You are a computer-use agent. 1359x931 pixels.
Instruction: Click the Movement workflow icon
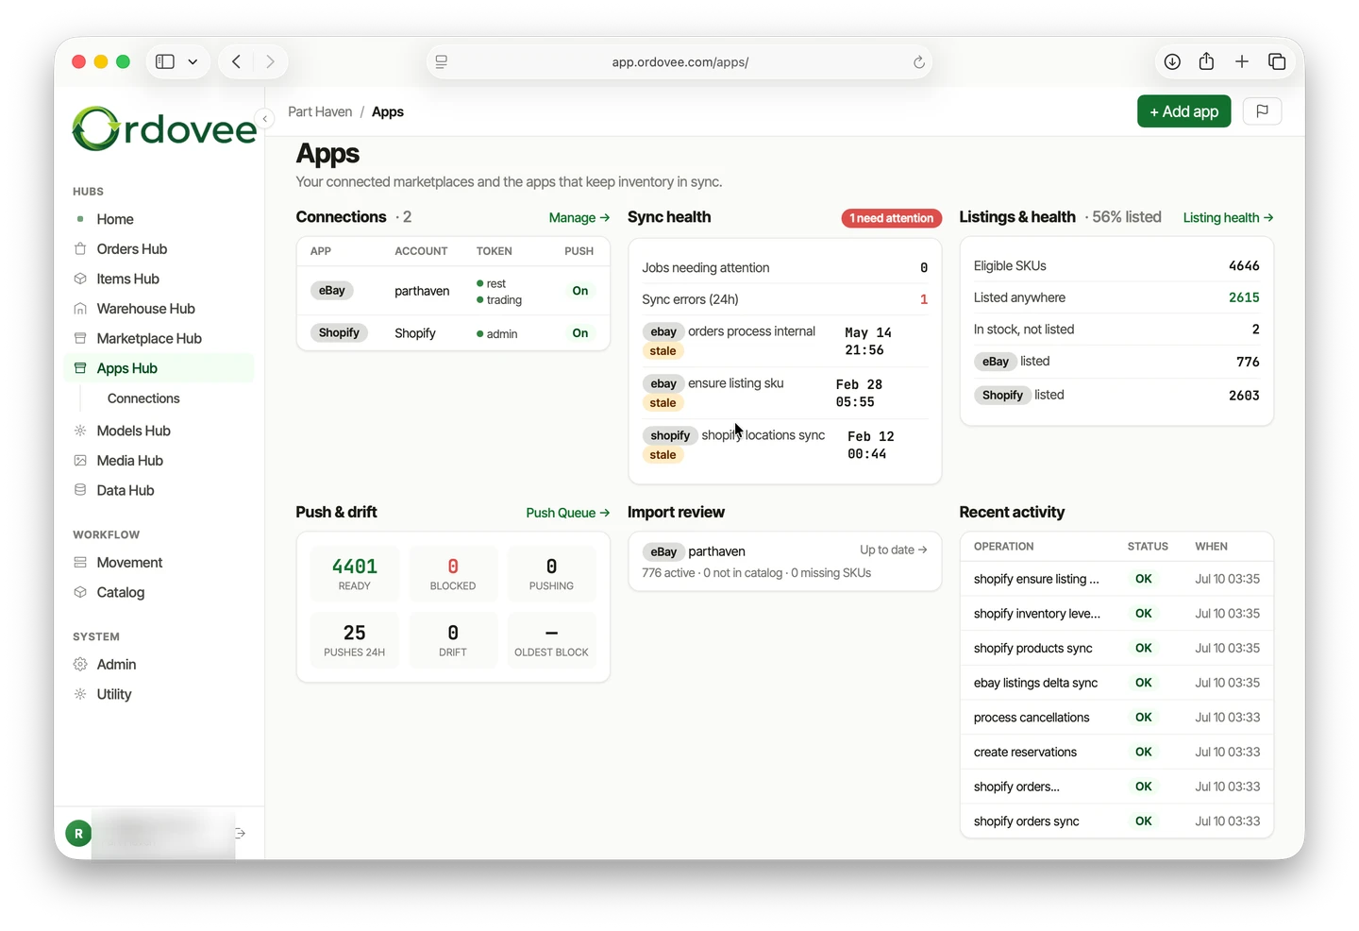point(80,563)
